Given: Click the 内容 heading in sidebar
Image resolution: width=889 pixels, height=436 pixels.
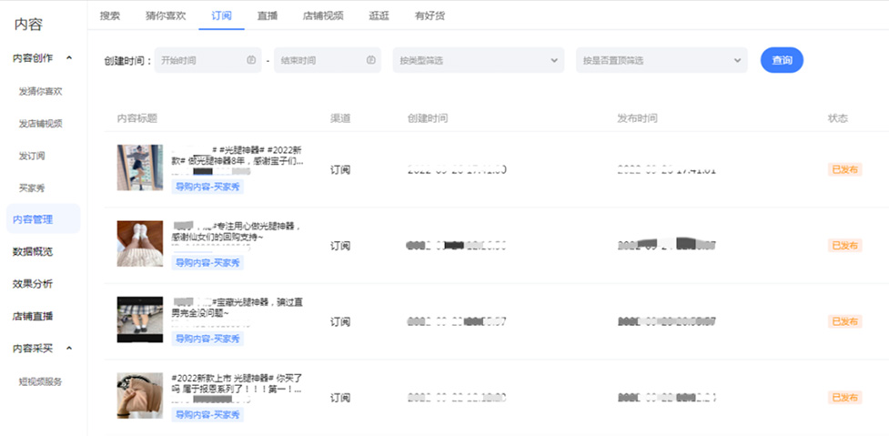Looking at the screenshot, I should (28, 25).
